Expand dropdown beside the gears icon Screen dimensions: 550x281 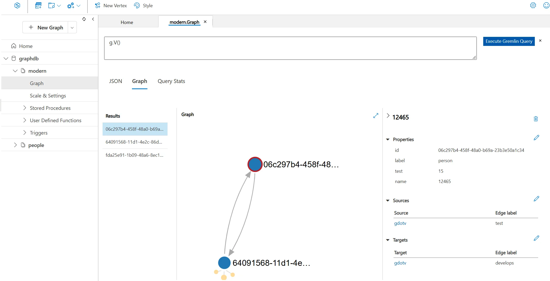79,6
